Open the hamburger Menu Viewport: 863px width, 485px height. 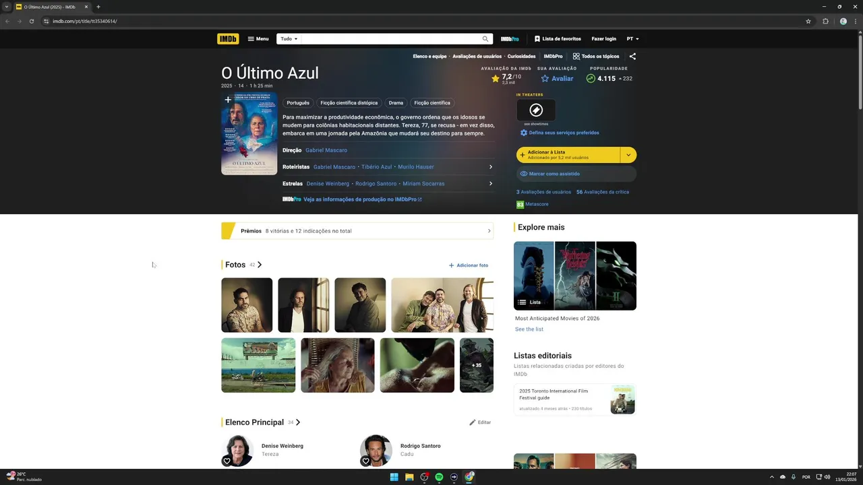click(x=258, y=39)
